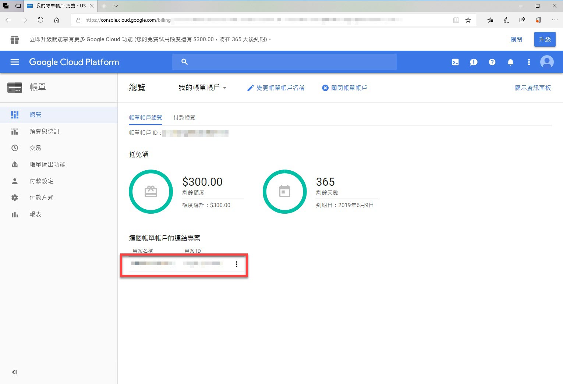Screen dimensions: 563x384
Task: Open 帳單匯出功能 in the sidebar
Action: tap(59, 164)
